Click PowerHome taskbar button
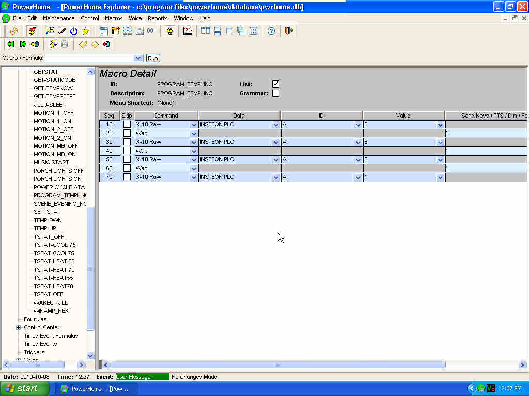 click(96, 389)
